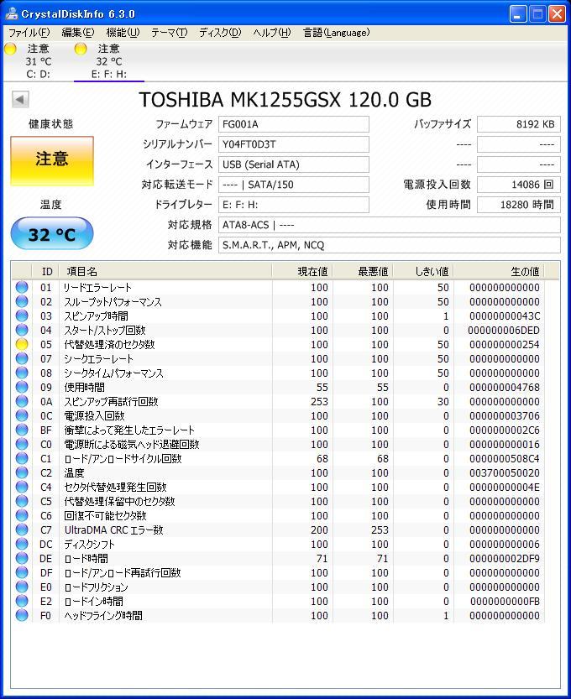Click the status orb for ID F0 row
Viewport: 571px width, 699px height.
(22, 615)
